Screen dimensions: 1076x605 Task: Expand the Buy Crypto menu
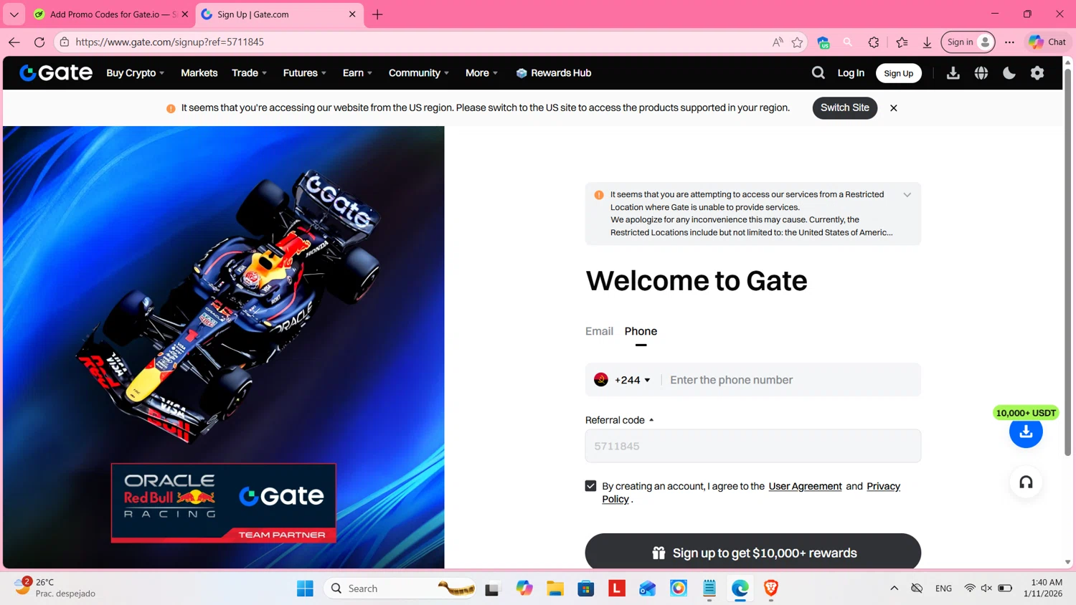136,73
